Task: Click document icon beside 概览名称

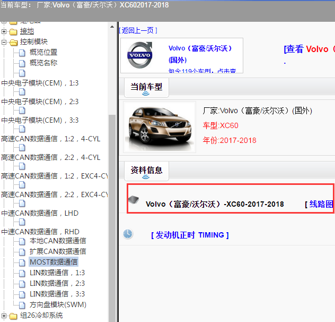Action: pos(22,63)
